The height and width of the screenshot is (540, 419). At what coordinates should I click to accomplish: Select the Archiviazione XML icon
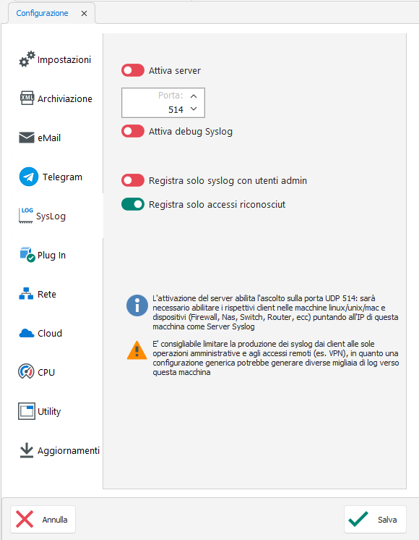[27, 98]
